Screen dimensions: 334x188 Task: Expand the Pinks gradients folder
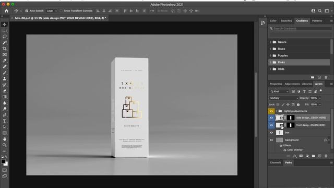pyautogui.click(x=270, y=62)
